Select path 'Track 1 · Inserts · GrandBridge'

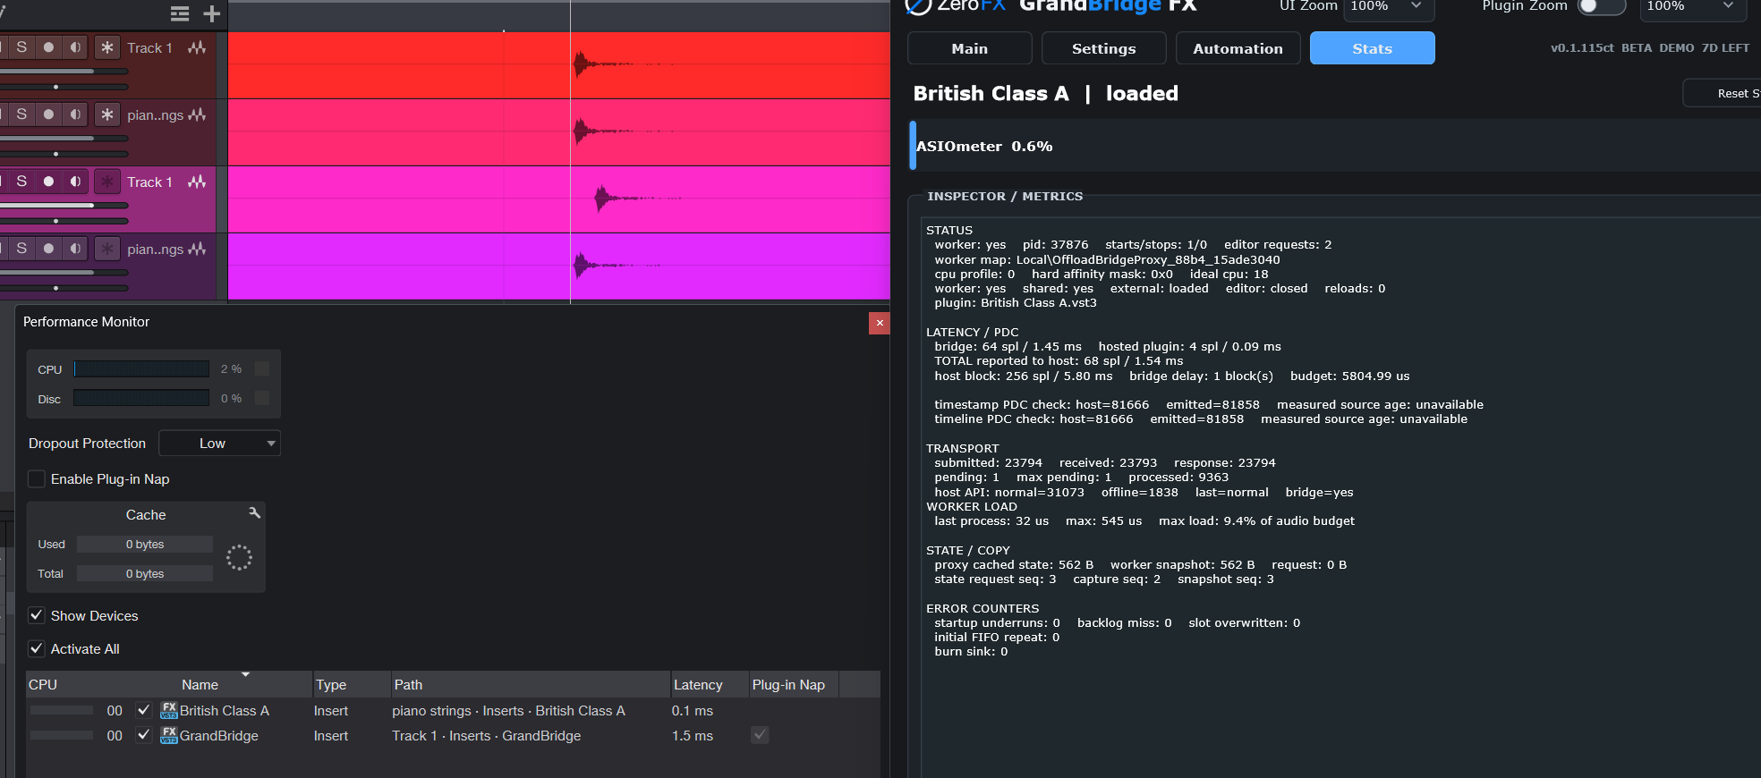coord(486,736)
